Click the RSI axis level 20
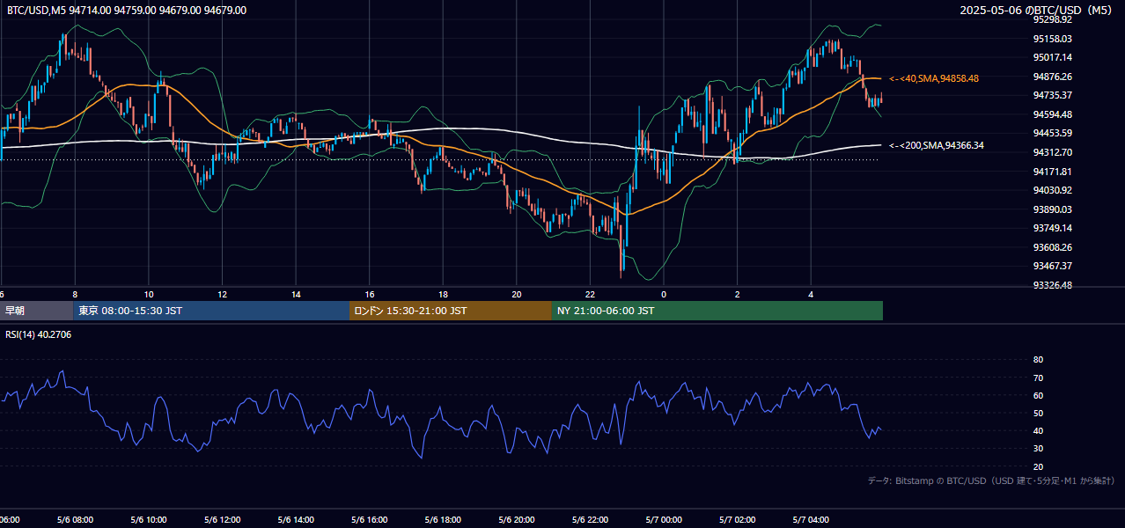 click(x=1038, y=466)
